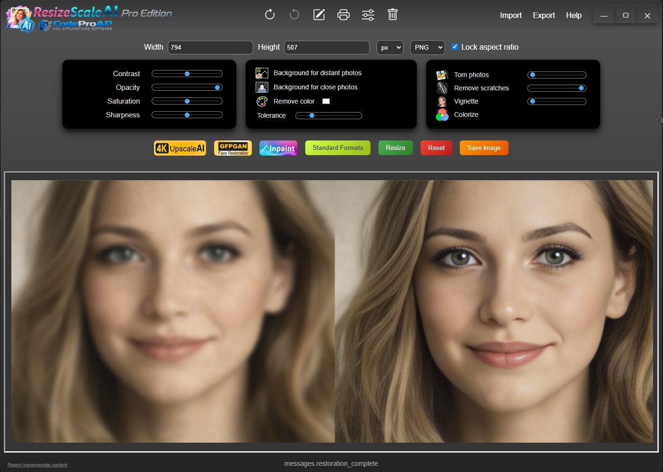Open the edit pencil tool
663x472 pixels.
[x=319, y=15]
